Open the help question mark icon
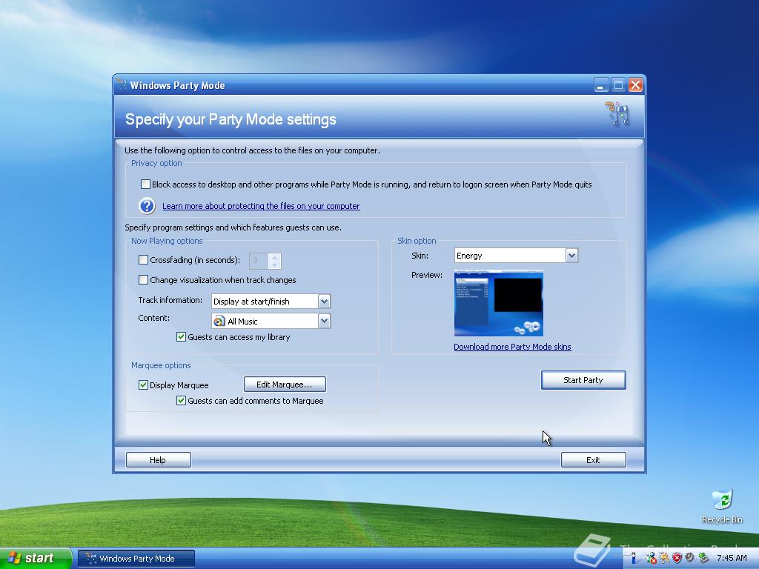Image resolution: width=759 pixels, height=569 pixels. tap(148, 206)
